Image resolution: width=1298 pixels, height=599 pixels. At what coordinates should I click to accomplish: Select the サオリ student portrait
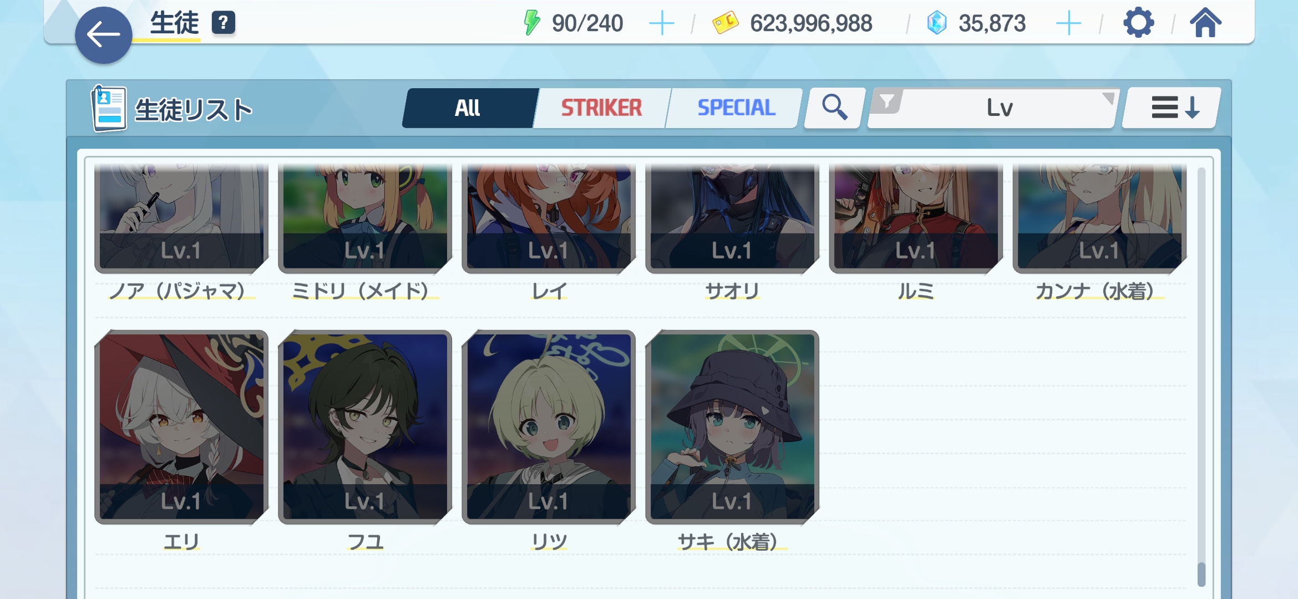tap(732, 218)
